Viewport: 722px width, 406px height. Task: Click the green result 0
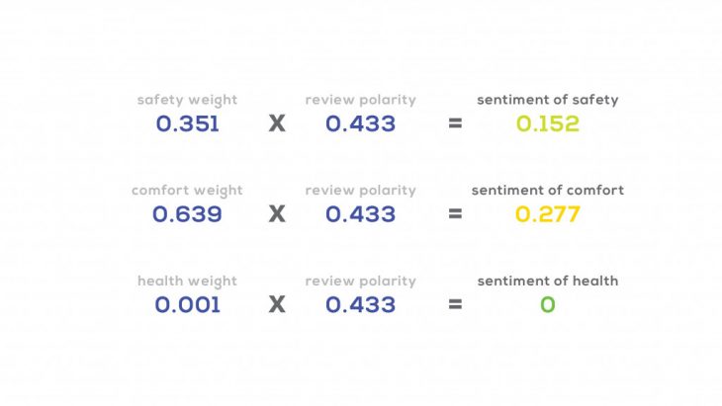tap(548, 305)
